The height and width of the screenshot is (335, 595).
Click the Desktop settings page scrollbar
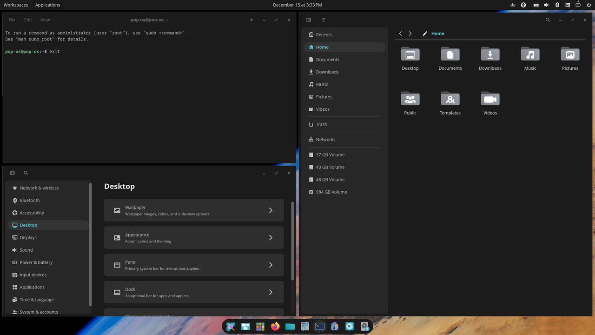point(292,241)
